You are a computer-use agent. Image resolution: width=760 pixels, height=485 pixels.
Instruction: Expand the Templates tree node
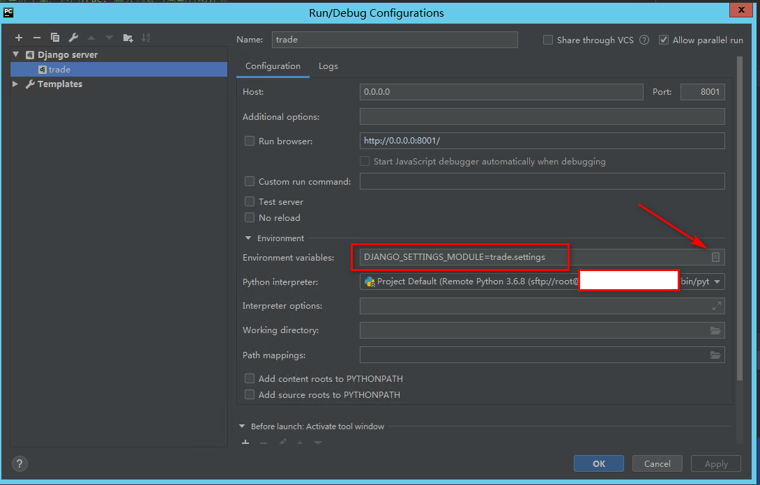pos(16,84)
